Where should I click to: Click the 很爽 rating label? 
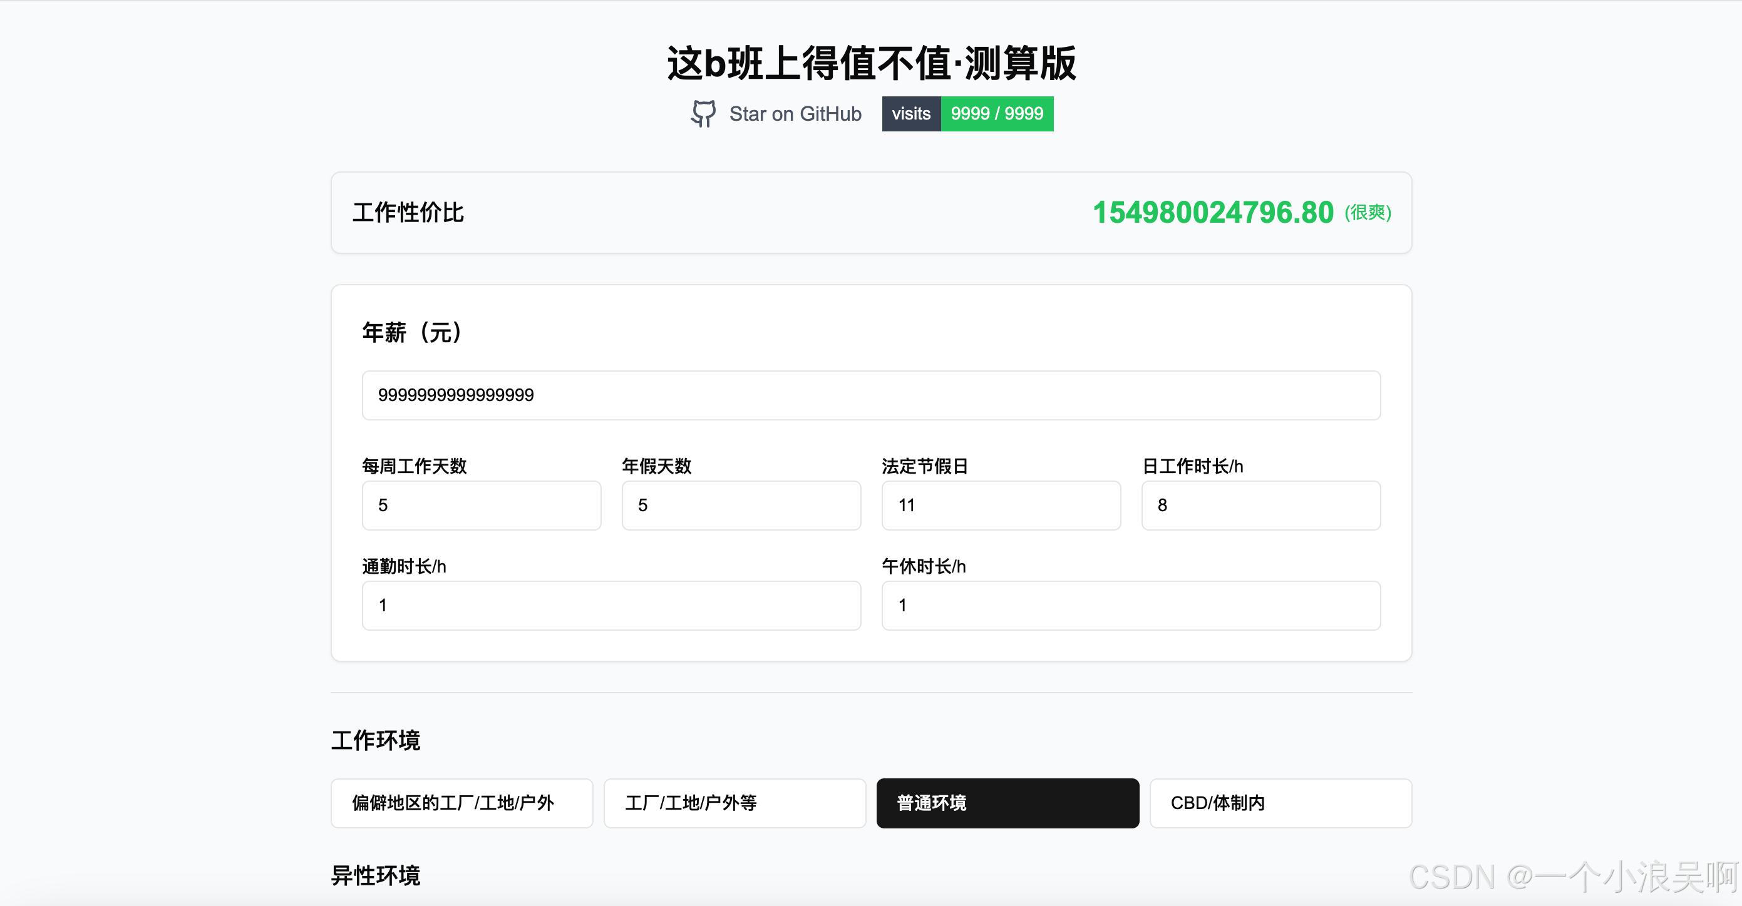1368,213
